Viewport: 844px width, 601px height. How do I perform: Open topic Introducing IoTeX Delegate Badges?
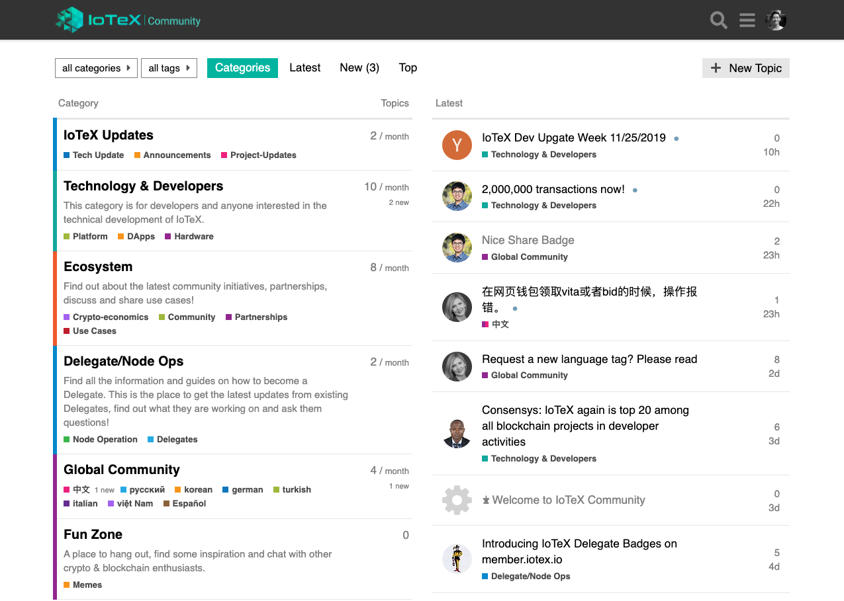click(579, 551)
